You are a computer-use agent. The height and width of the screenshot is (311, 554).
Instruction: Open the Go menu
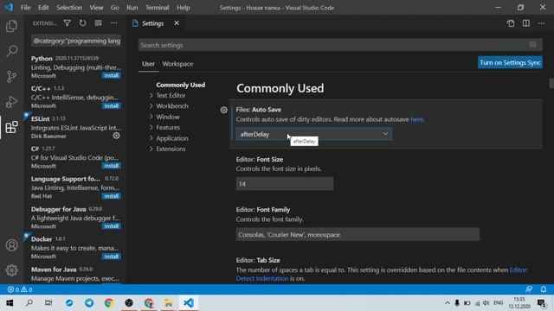click(115, 8)
